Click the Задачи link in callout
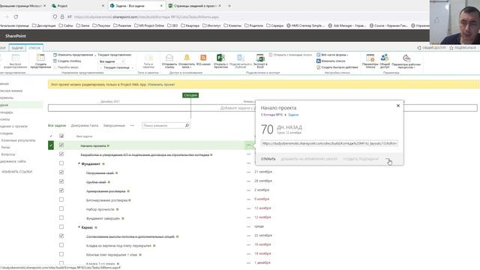 coord(293,115)
